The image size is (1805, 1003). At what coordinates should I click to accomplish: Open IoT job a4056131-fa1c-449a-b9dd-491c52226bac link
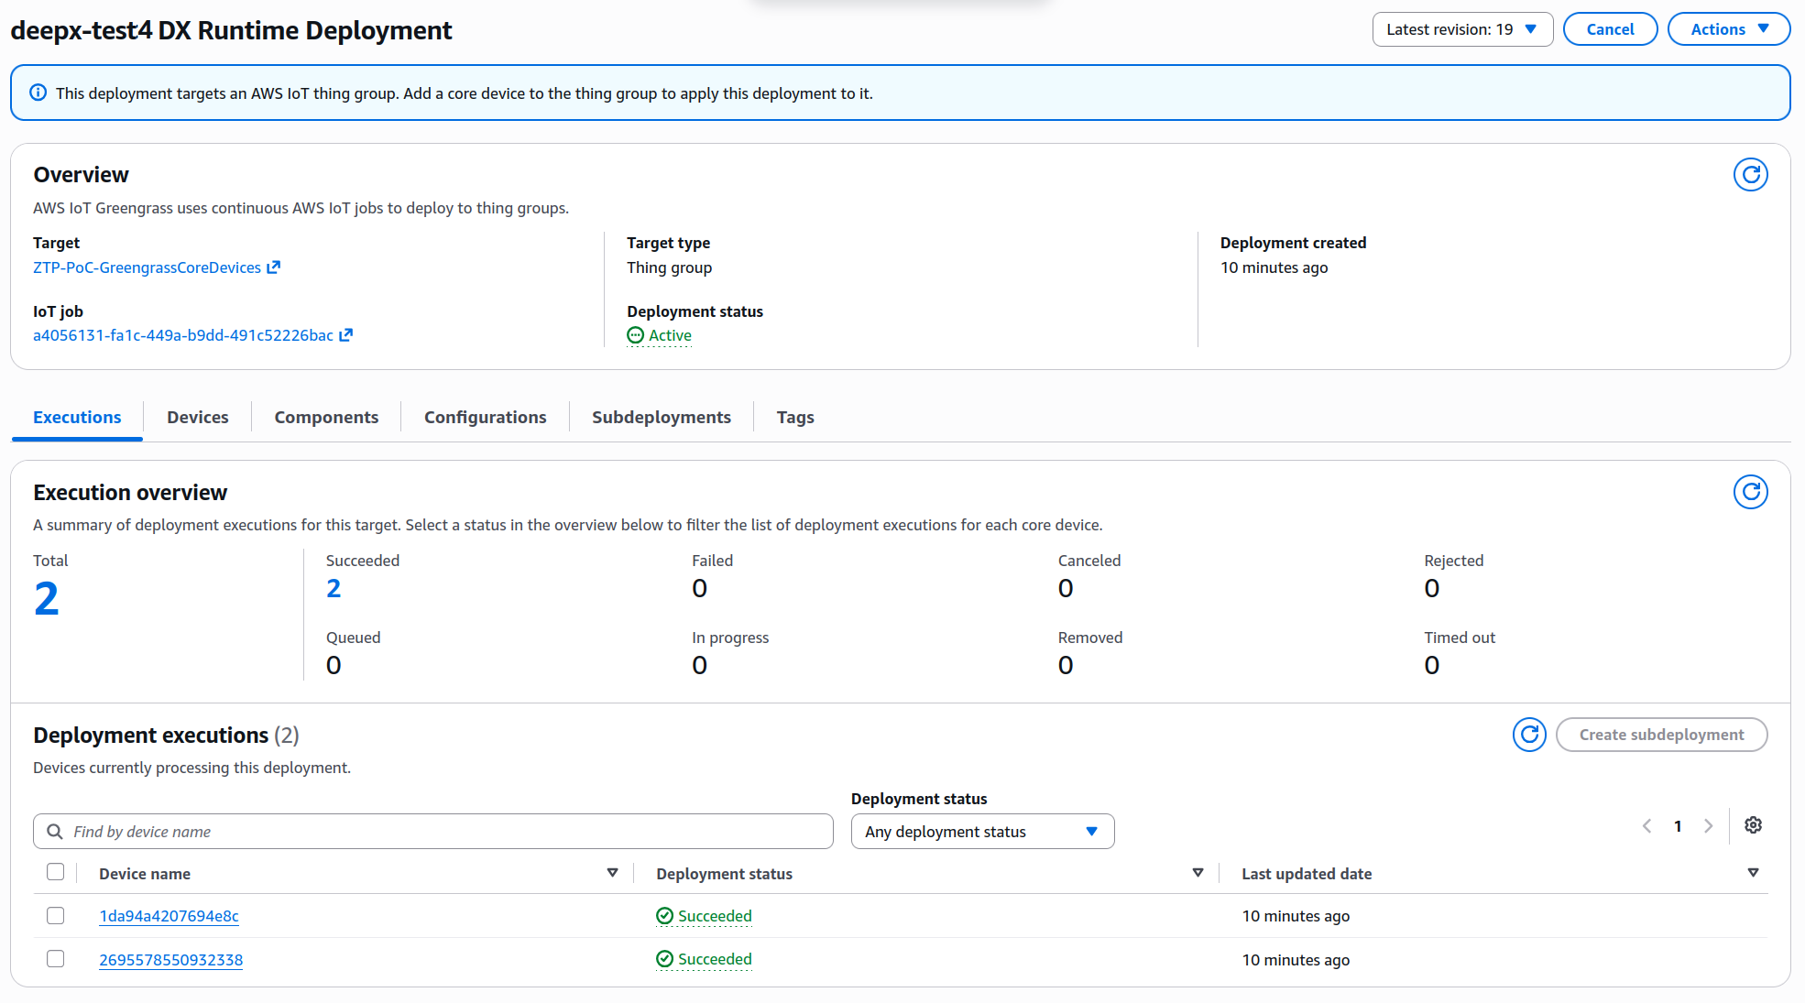[183, 335]
